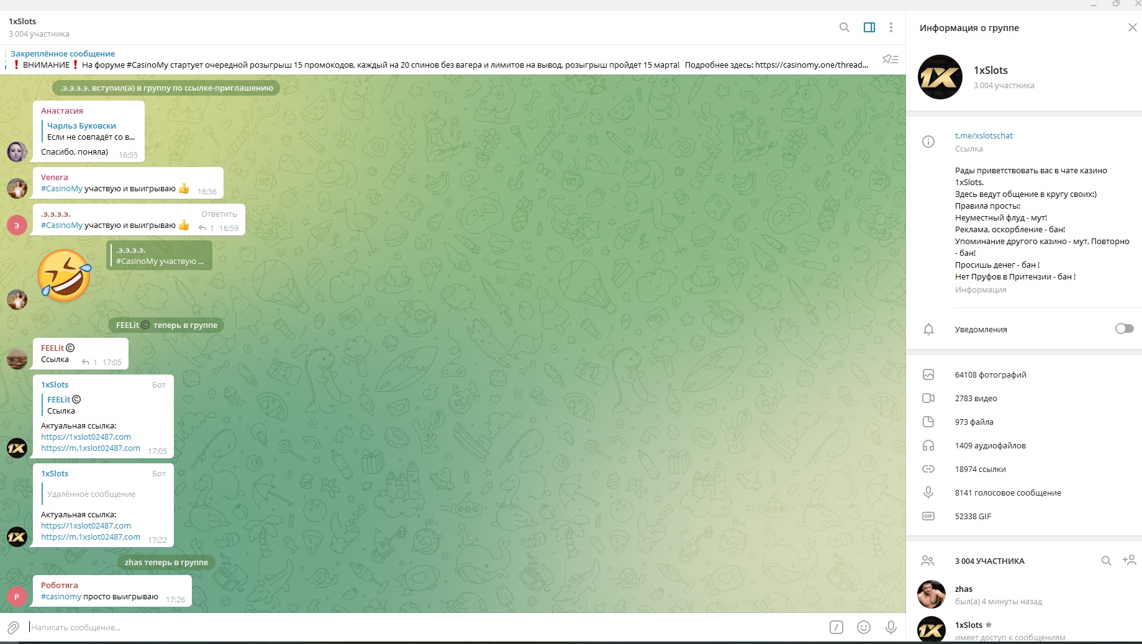Image resolution: width=1142 pixels, height=644 pixels.
Task: Click the message input field
Action: click(x=425, y=627)
